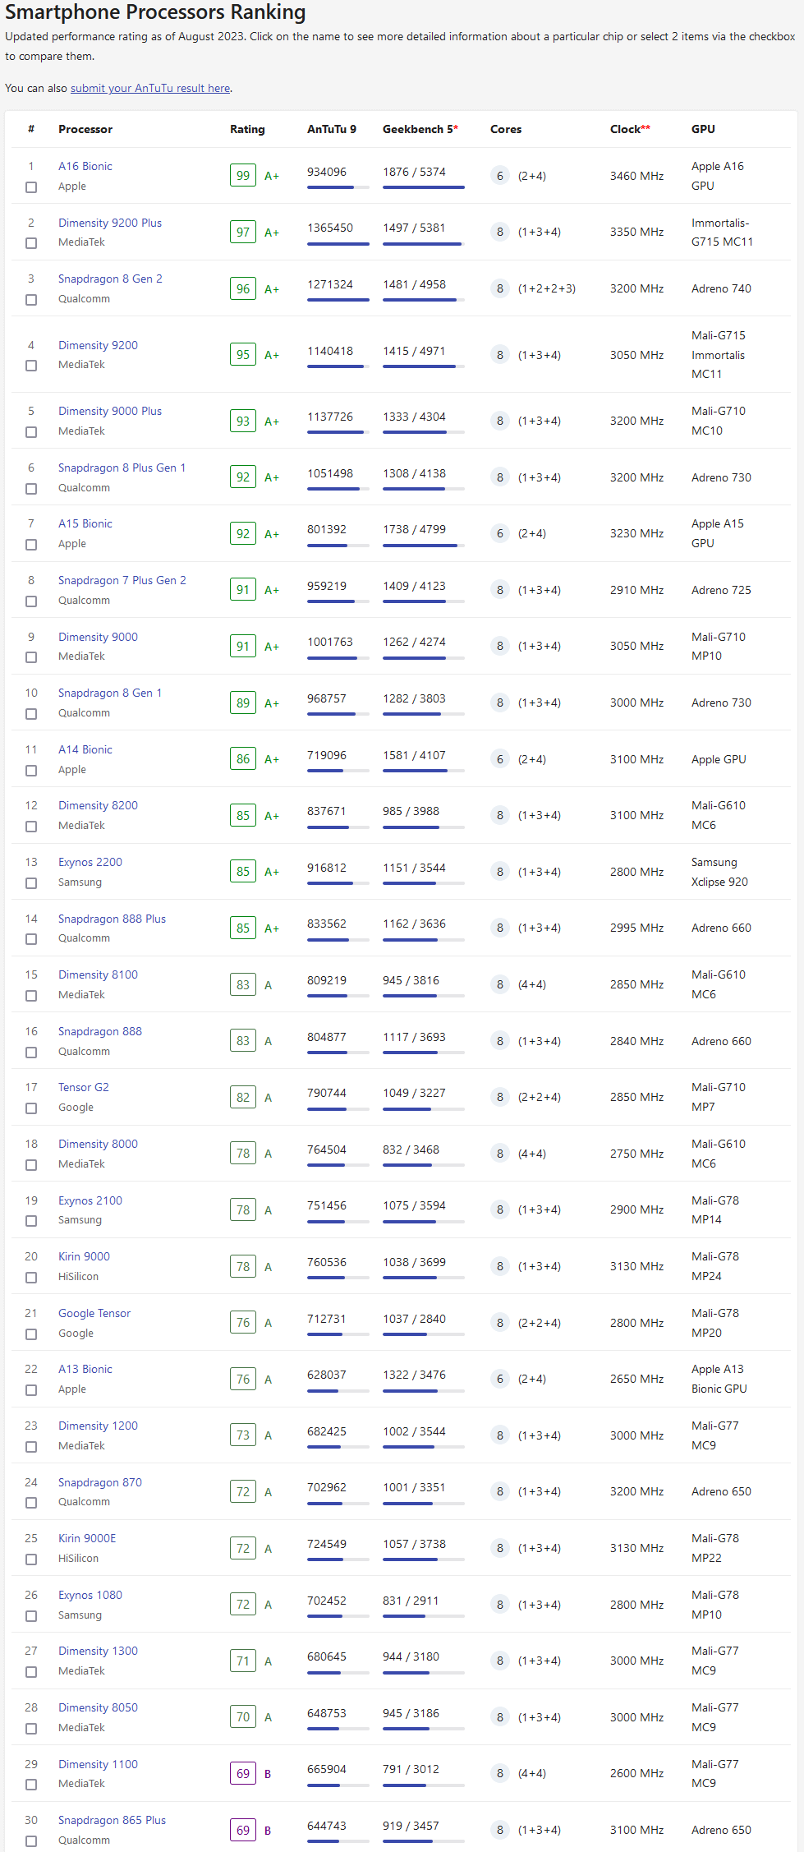Click the A15 Bionic processor name
The width and height of the screenshot is (804, 1852).
[85, 523]
